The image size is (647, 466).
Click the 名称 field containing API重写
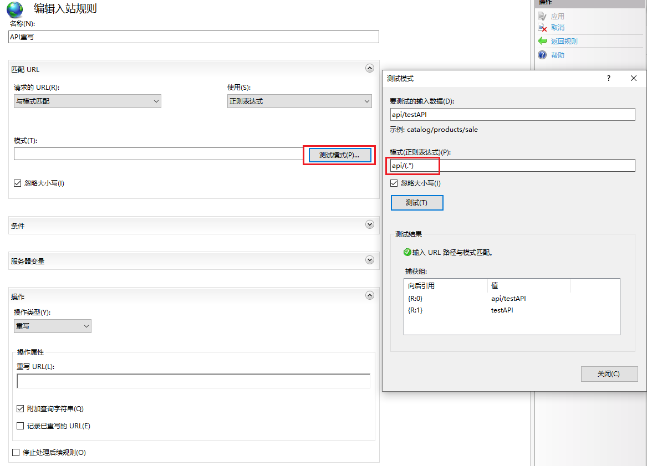193,37
